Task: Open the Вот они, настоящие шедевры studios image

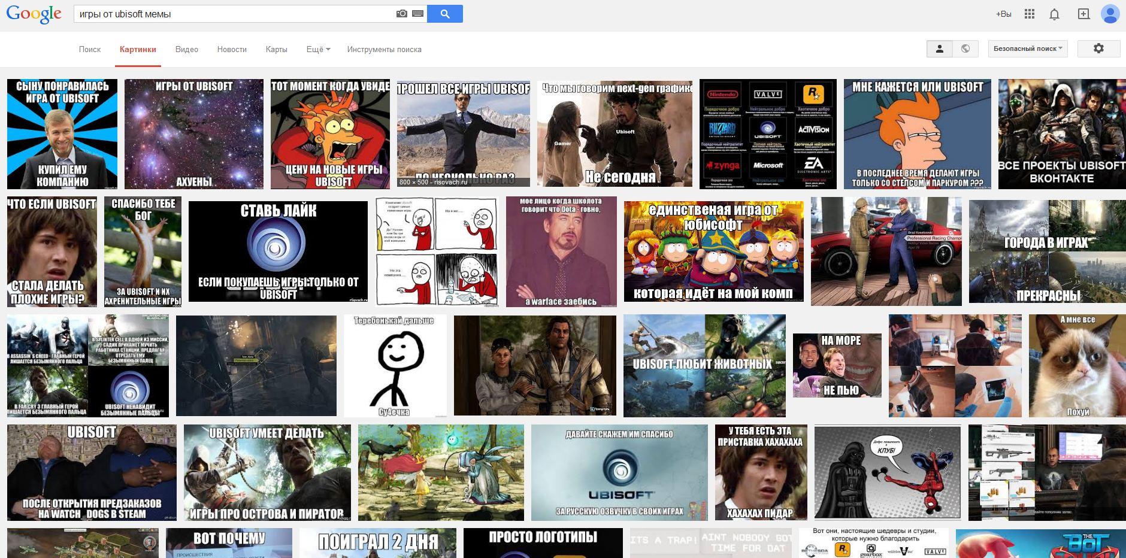Action: pos(874,543)
